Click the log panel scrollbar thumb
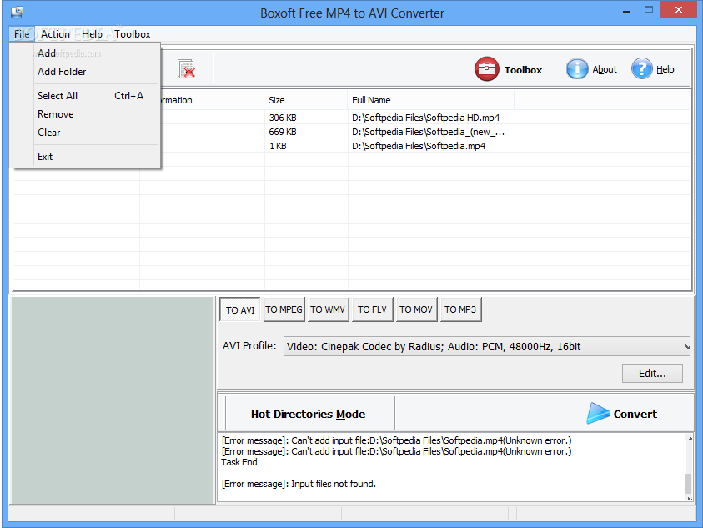 [689, 484]
